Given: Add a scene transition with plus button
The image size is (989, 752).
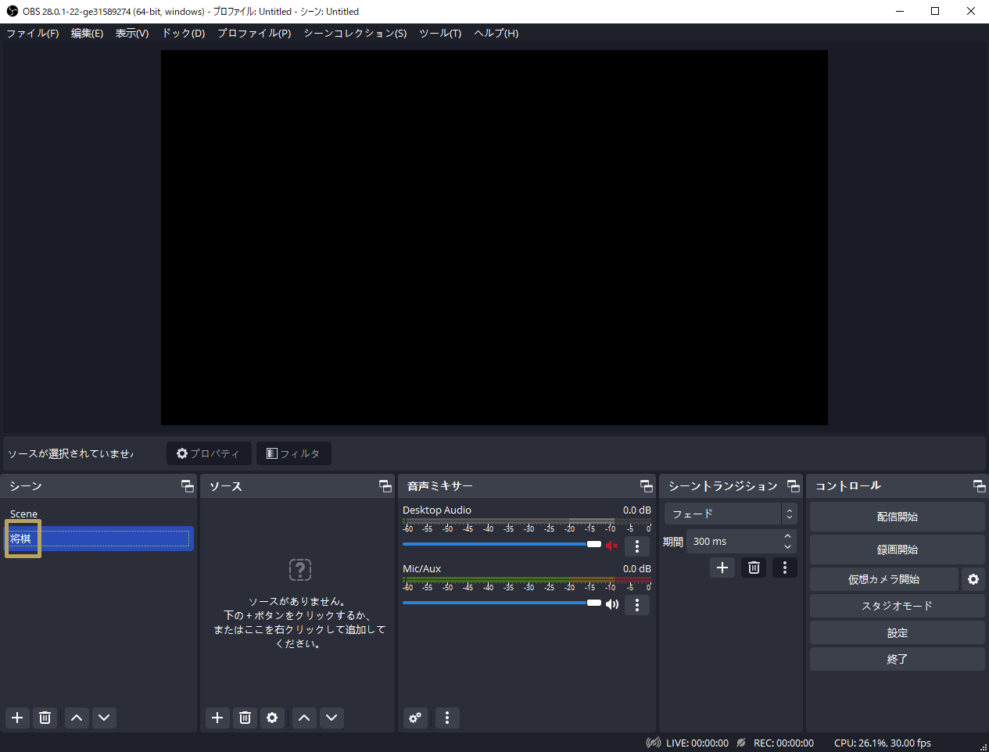Looking at the screenshot, I should point(722,568).
